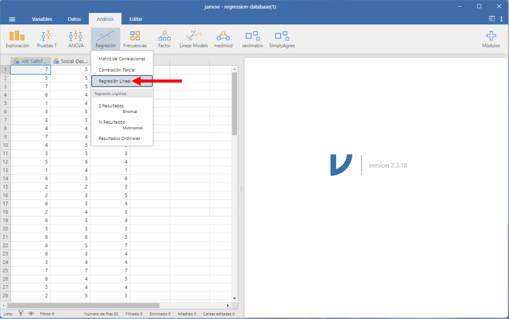Open the Pruebas T menu
Image resolution: width=509 pixels, height=319 pixels.
click(x=47, y=39)
